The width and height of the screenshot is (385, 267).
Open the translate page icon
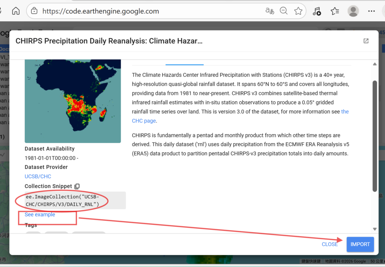pyautogui.click(x=270, y=11)
